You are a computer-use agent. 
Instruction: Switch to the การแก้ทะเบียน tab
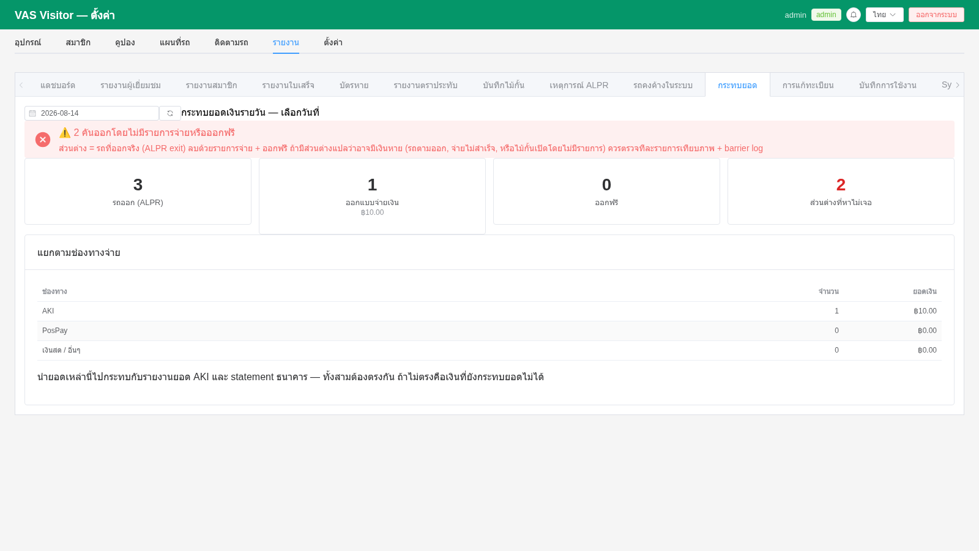tap(808, 85)
